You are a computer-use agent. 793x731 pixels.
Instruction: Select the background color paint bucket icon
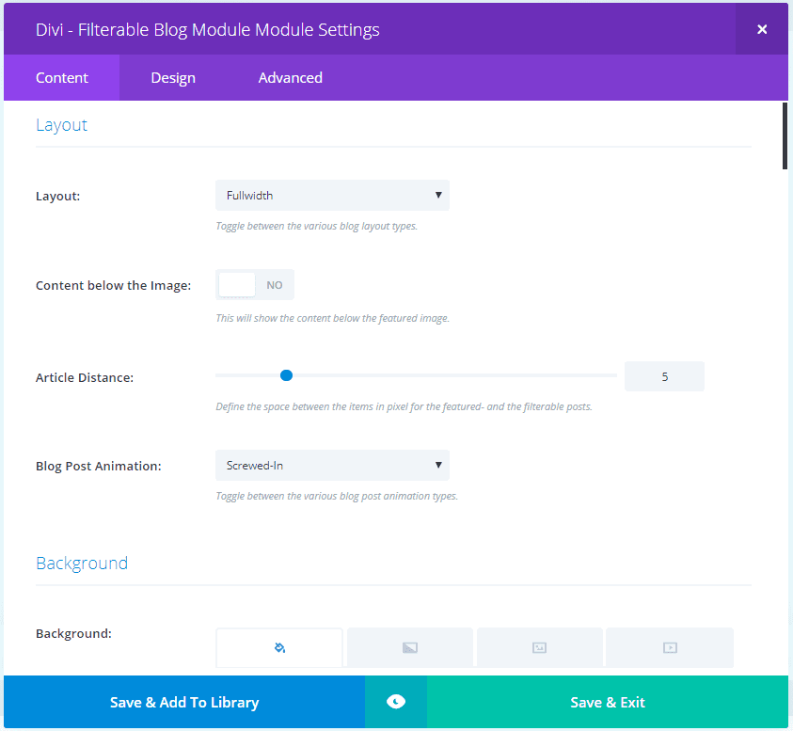279,647
